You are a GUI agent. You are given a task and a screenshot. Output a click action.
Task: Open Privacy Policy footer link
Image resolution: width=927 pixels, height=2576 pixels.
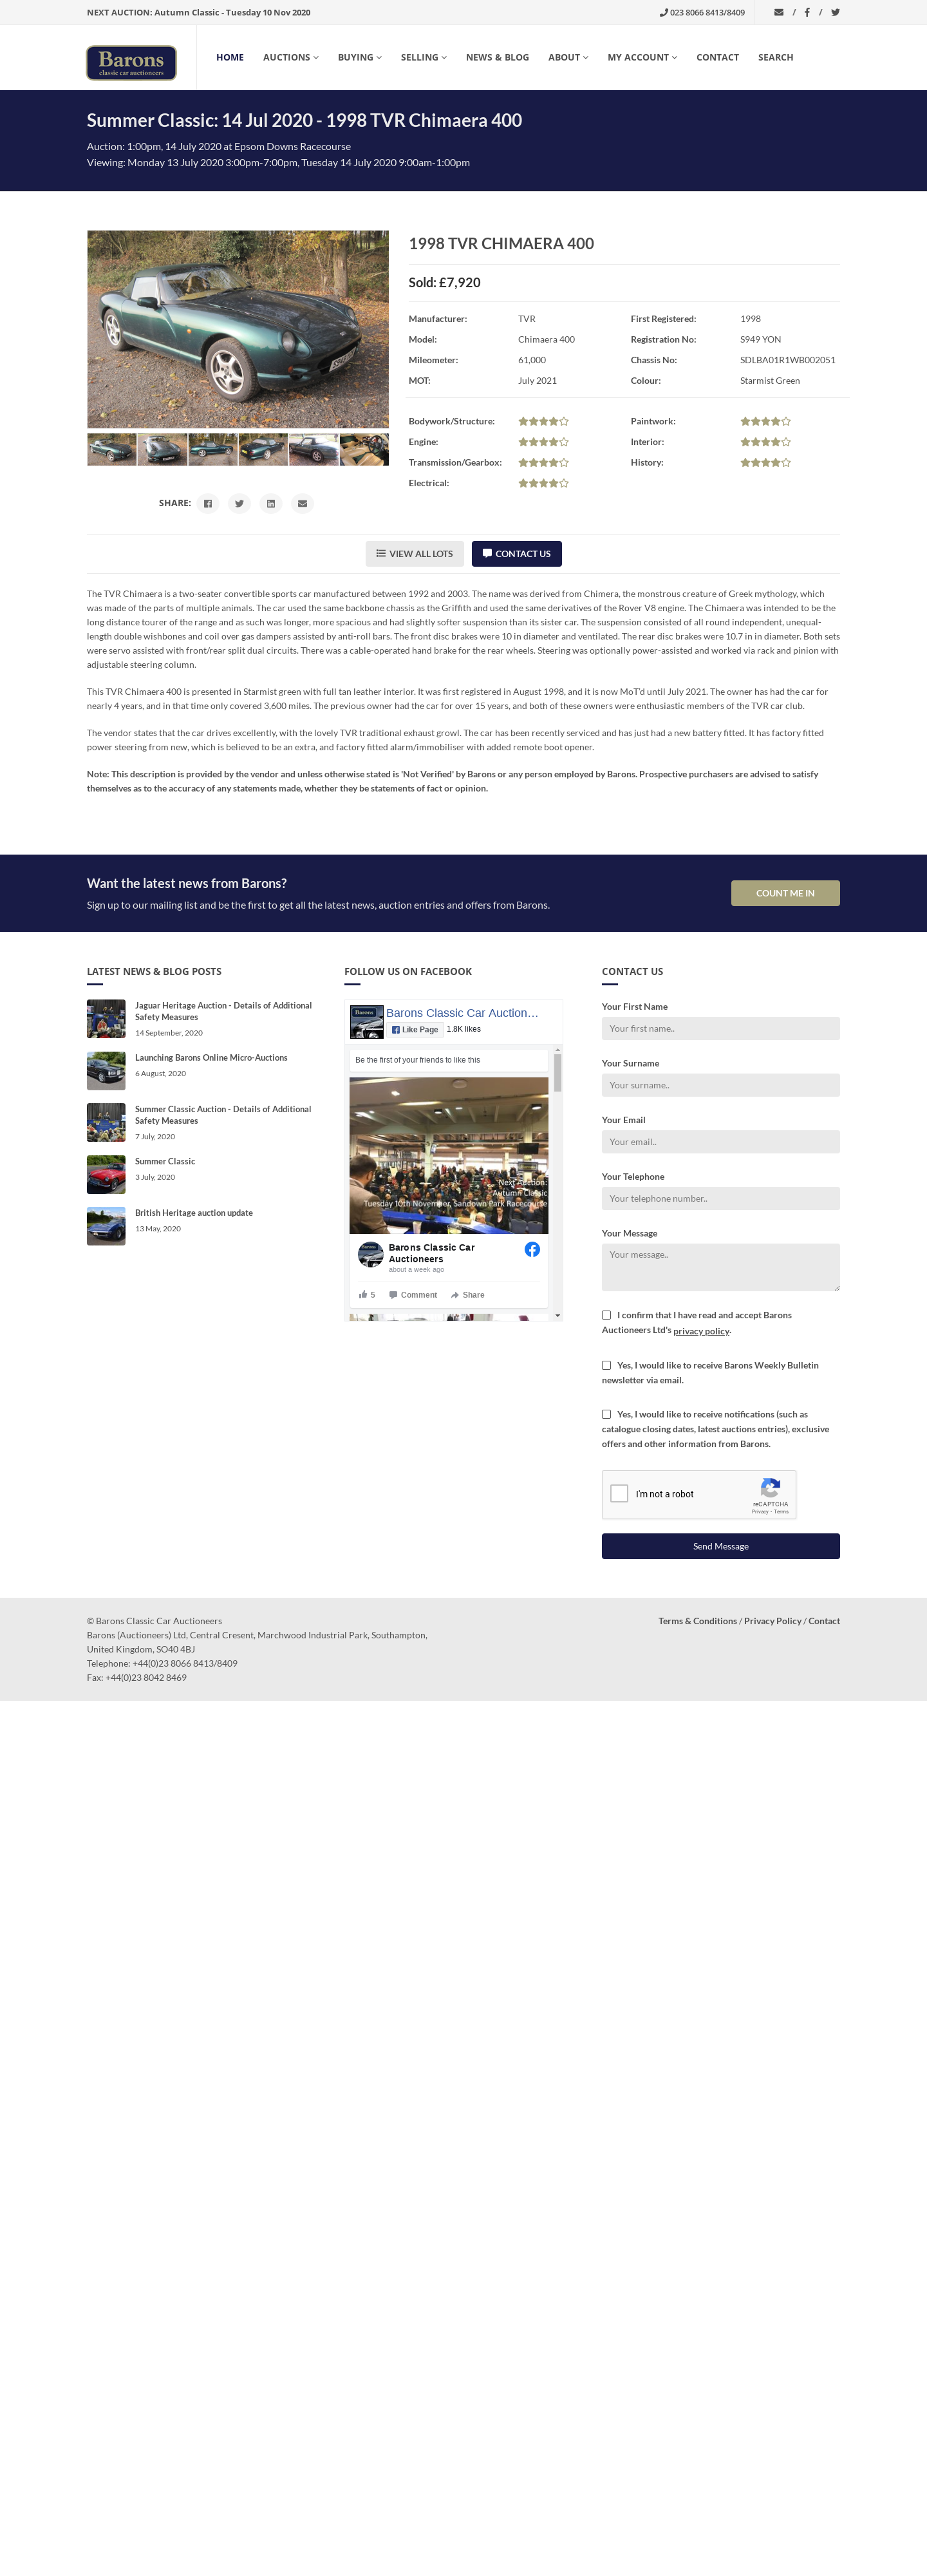[772, 1621]
